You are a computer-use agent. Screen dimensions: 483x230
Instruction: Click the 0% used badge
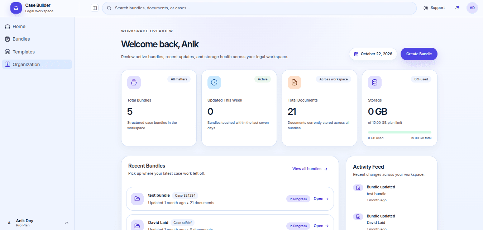[421, 79]
